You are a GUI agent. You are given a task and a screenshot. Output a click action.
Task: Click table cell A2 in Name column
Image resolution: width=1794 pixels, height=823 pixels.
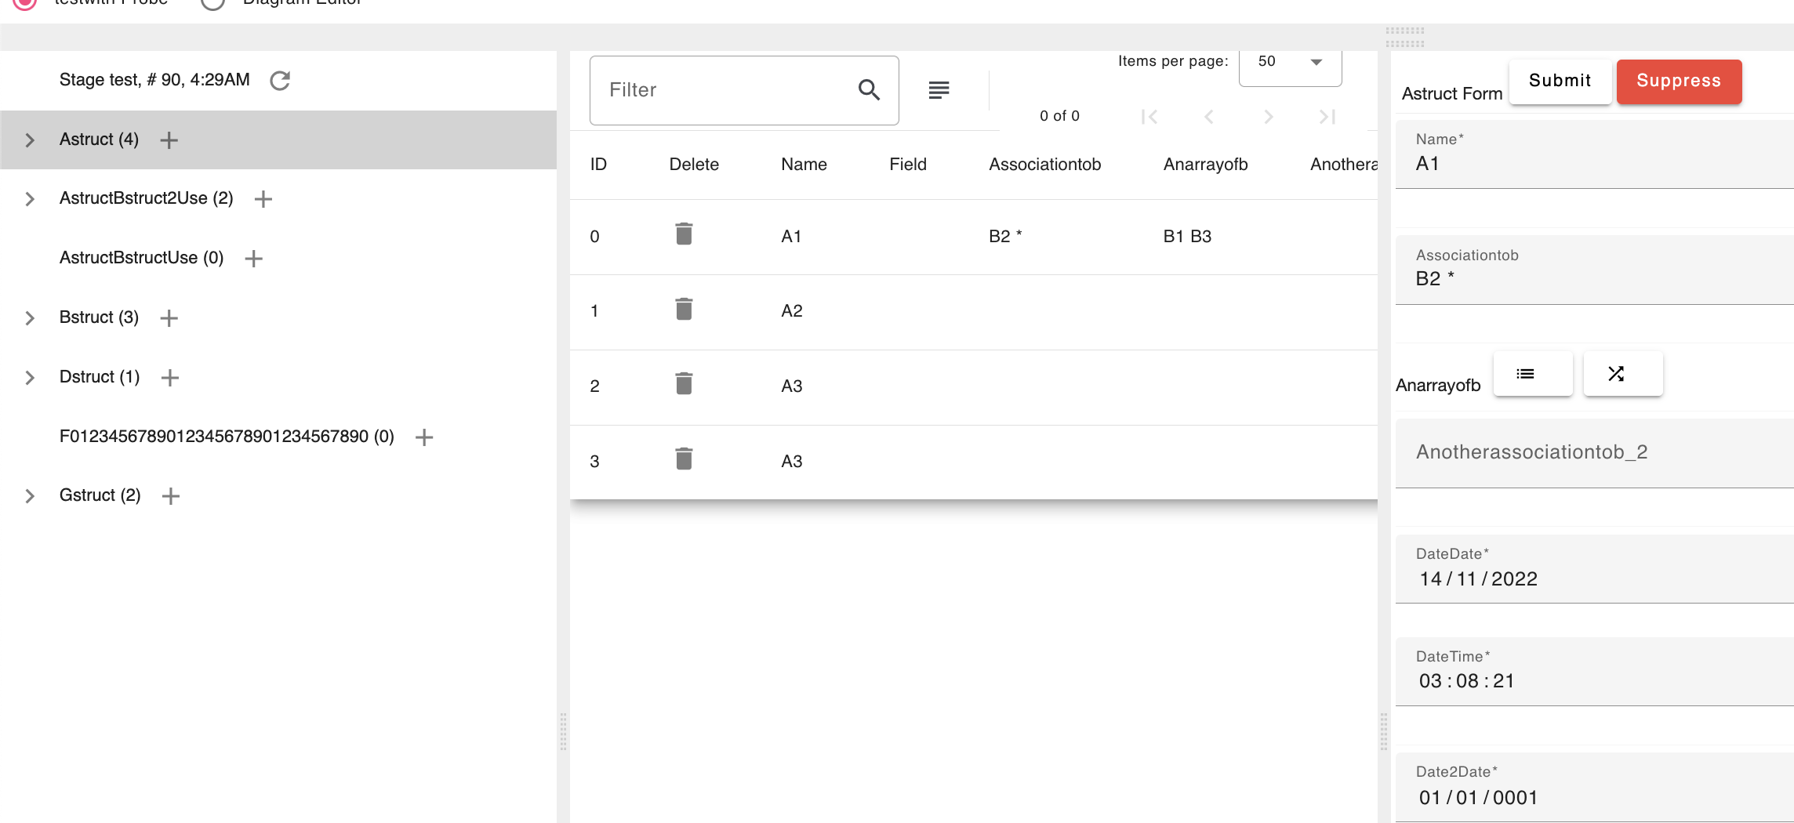tap(792, 311)
